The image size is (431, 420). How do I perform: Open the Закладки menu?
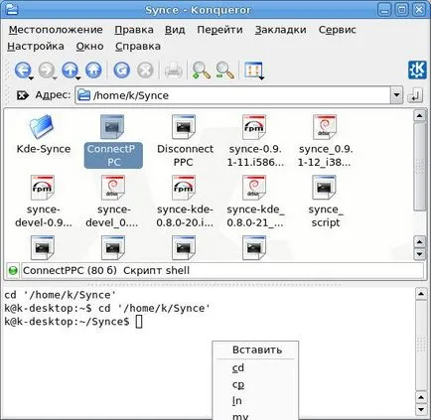pyautogui.click(x=280, y=30)
